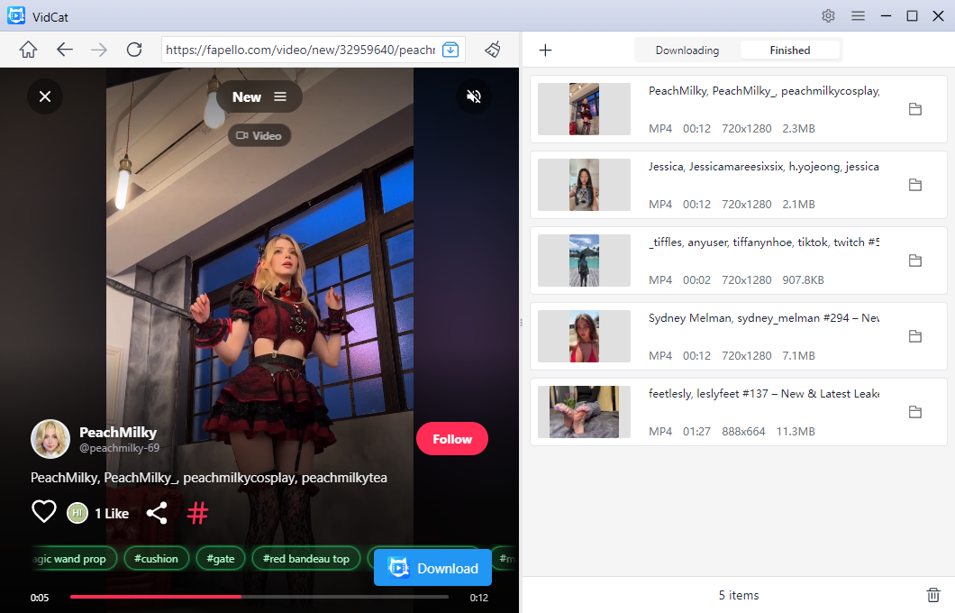Open thumbnail of Jessica download

[584, 185]
